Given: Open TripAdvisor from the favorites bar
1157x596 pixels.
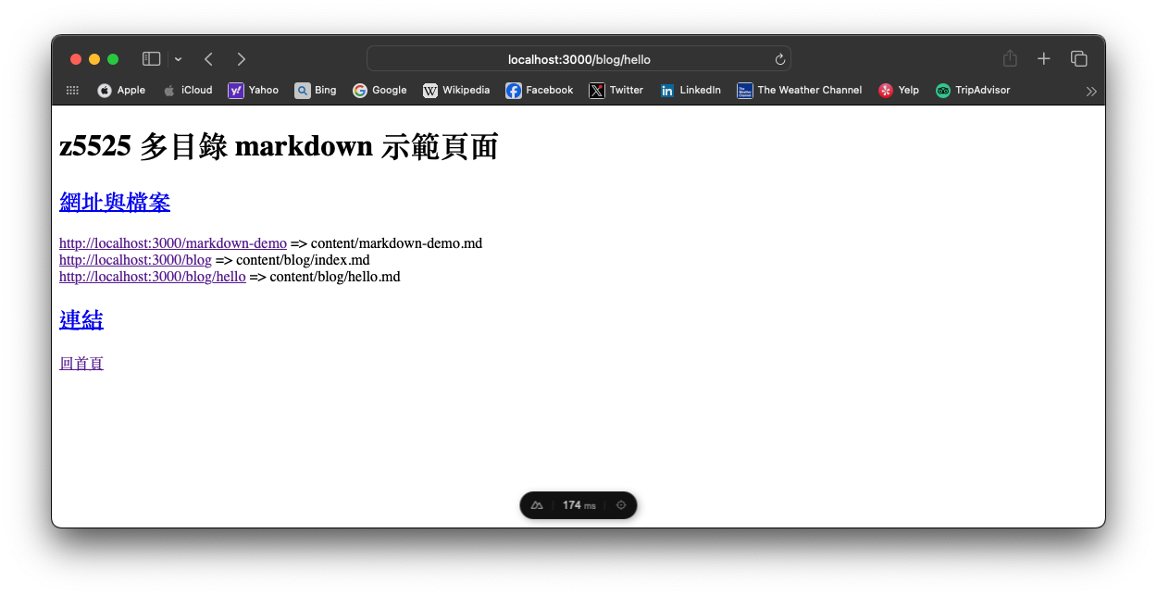Looking at the screenshot, I should click(973, 90).
